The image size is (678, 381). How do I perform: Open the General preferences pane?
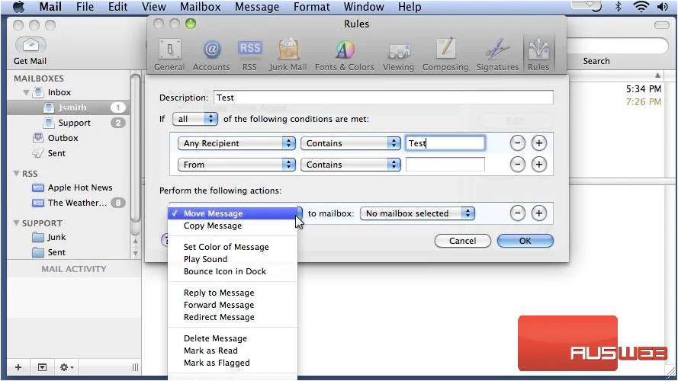[169, 54]
